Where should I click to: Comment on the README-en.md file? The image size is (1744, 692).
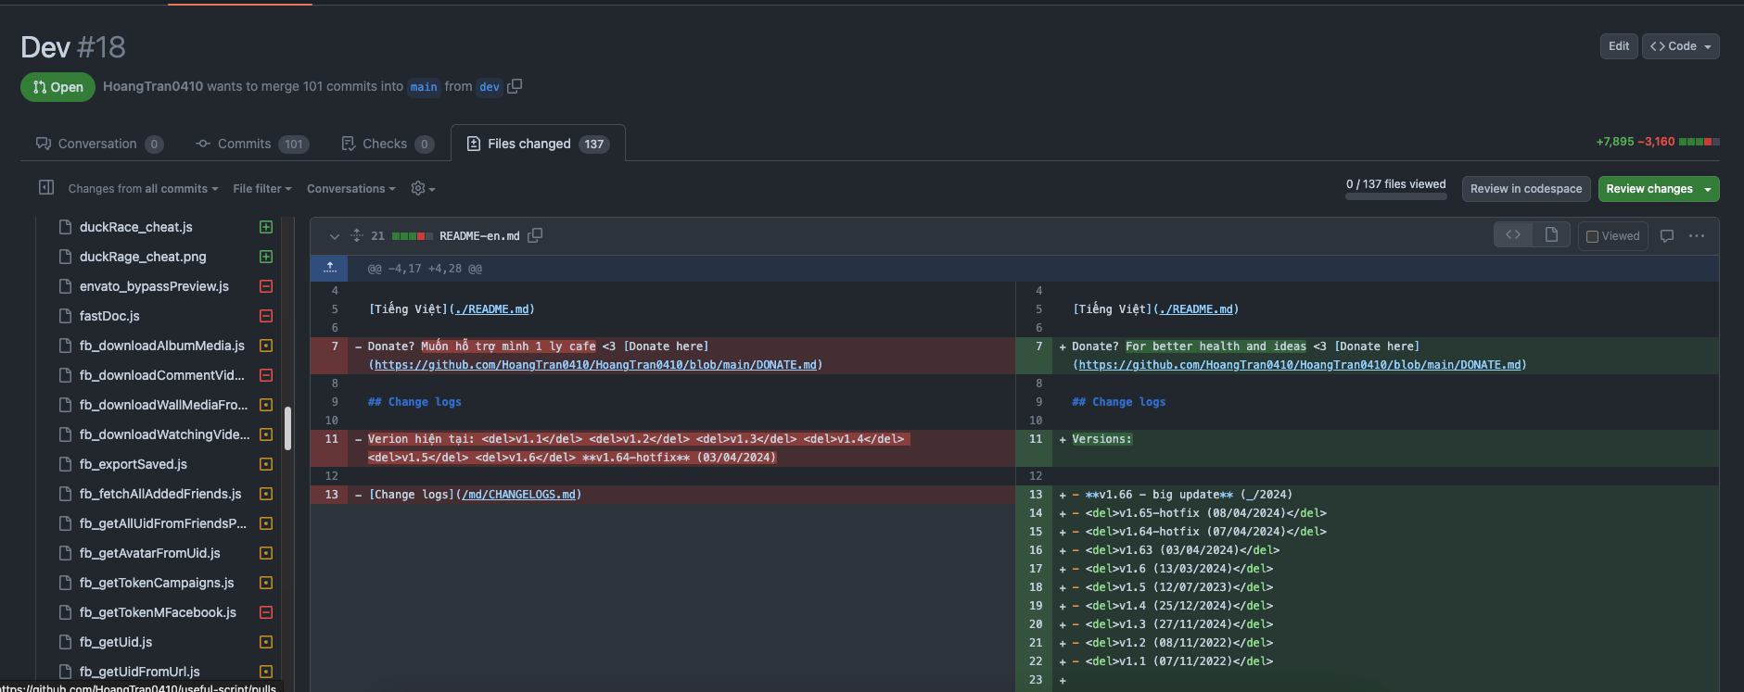[x=1666, y=235]
